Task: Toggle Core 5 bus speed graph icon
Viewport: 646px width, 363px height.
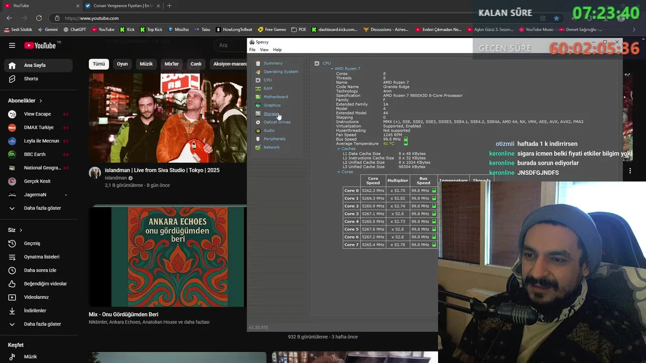Action: coord(434,229)
